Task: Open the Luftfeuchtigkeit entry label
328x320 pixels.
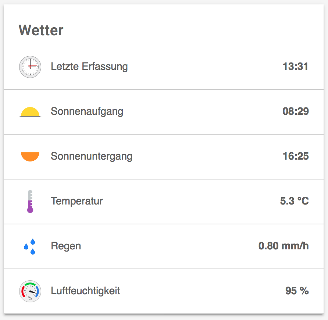Action: 85,291
